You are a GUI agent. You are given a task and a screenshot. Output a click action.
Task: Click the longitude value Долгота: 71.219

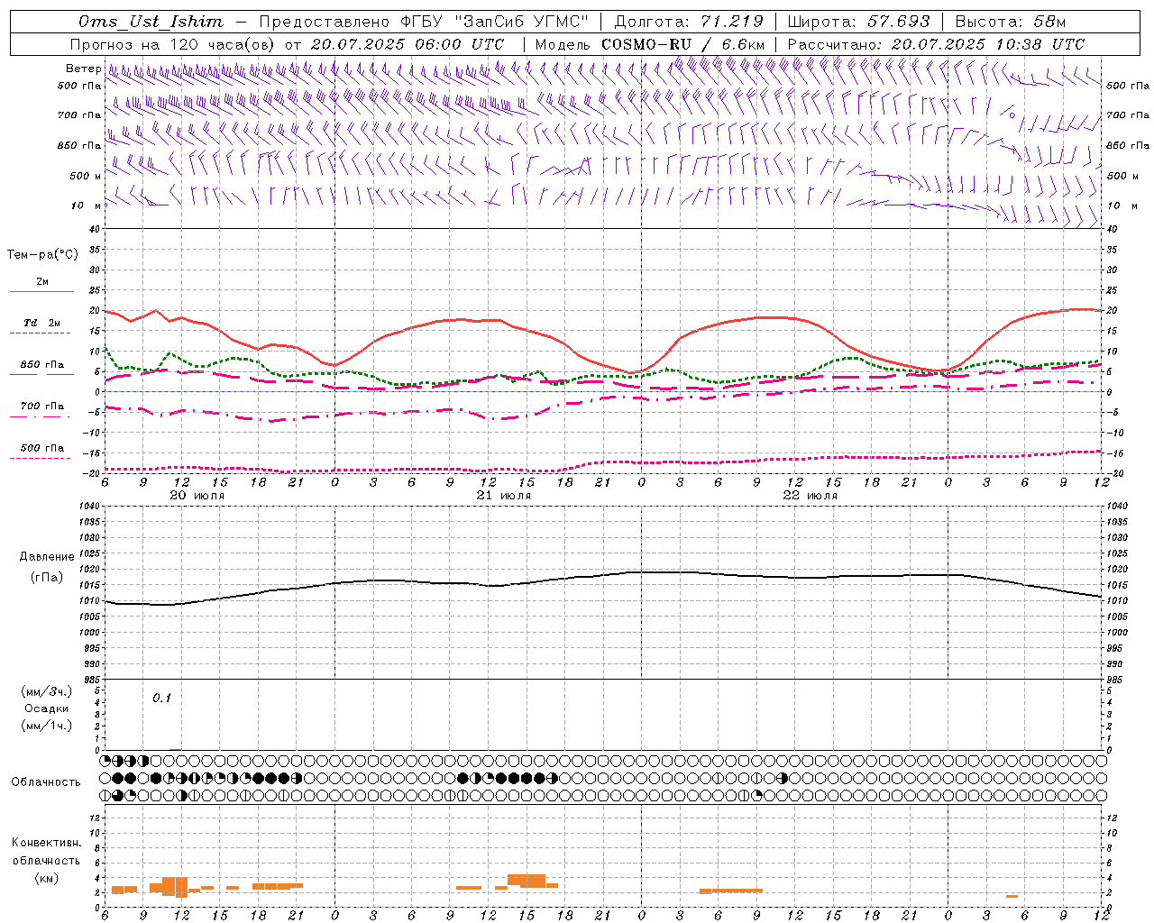coord(689,22)
